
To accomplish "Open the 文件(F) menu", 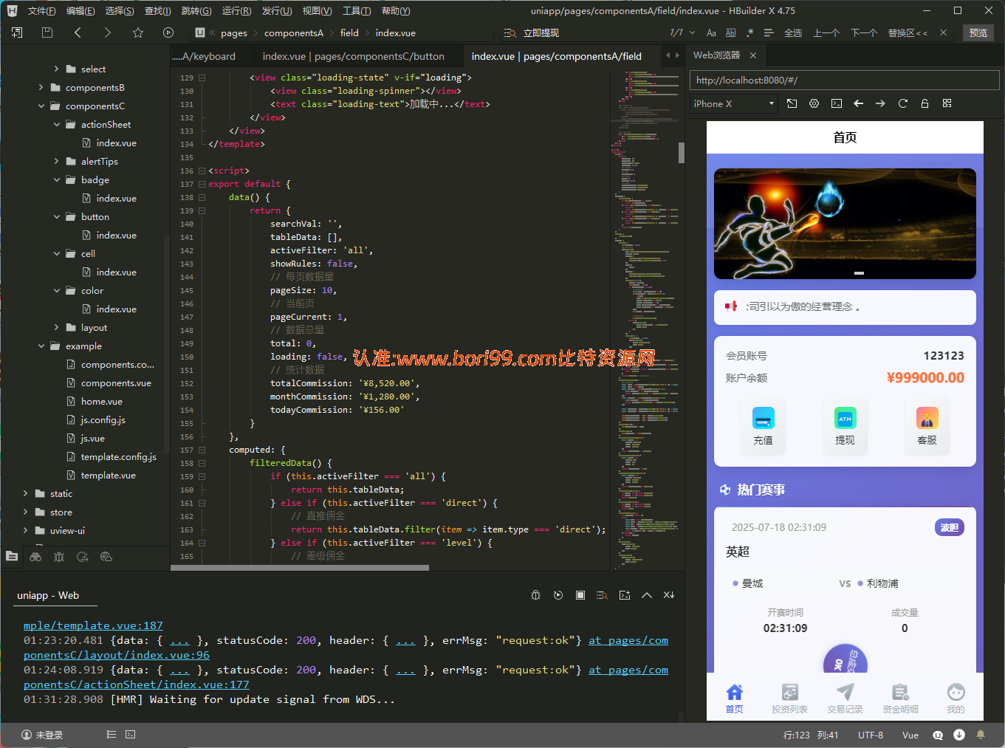I will coord(41,10).
